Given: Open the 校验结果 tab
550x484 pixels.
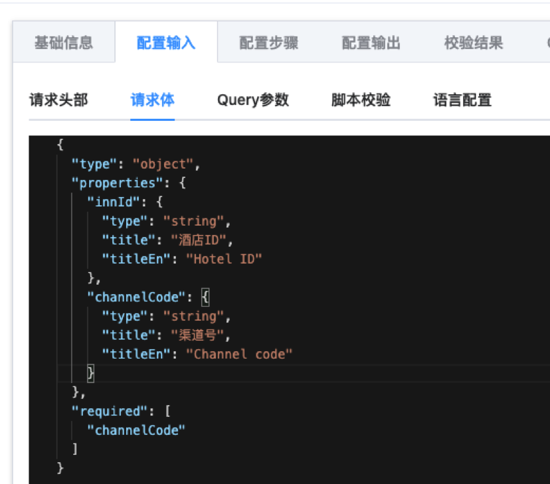Looking at the screenshot, I should coord(473,43).
